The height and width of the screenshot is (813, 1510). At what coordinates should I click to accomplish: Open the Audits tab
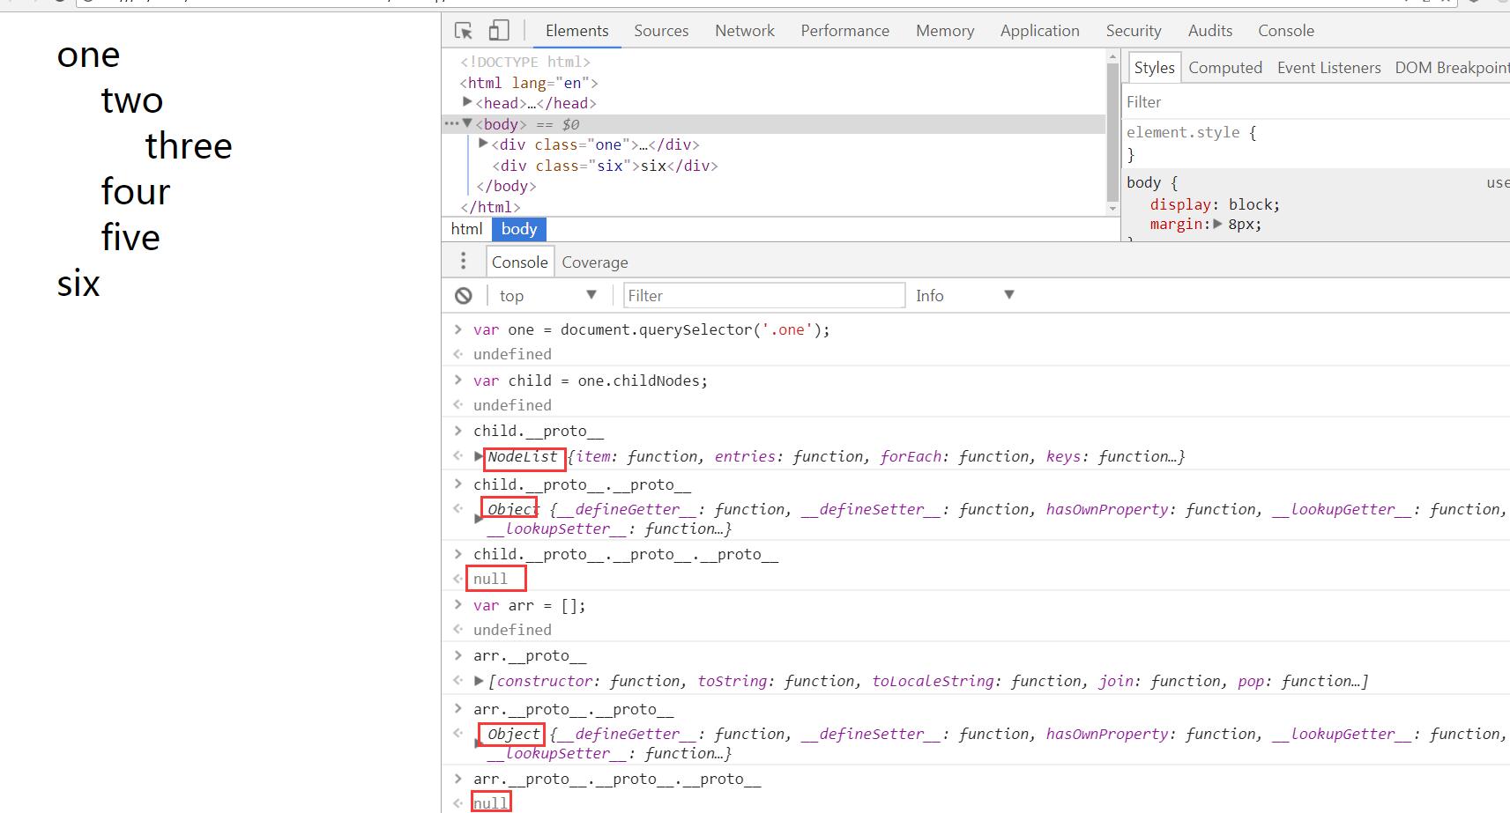[x=1210, y=31]
